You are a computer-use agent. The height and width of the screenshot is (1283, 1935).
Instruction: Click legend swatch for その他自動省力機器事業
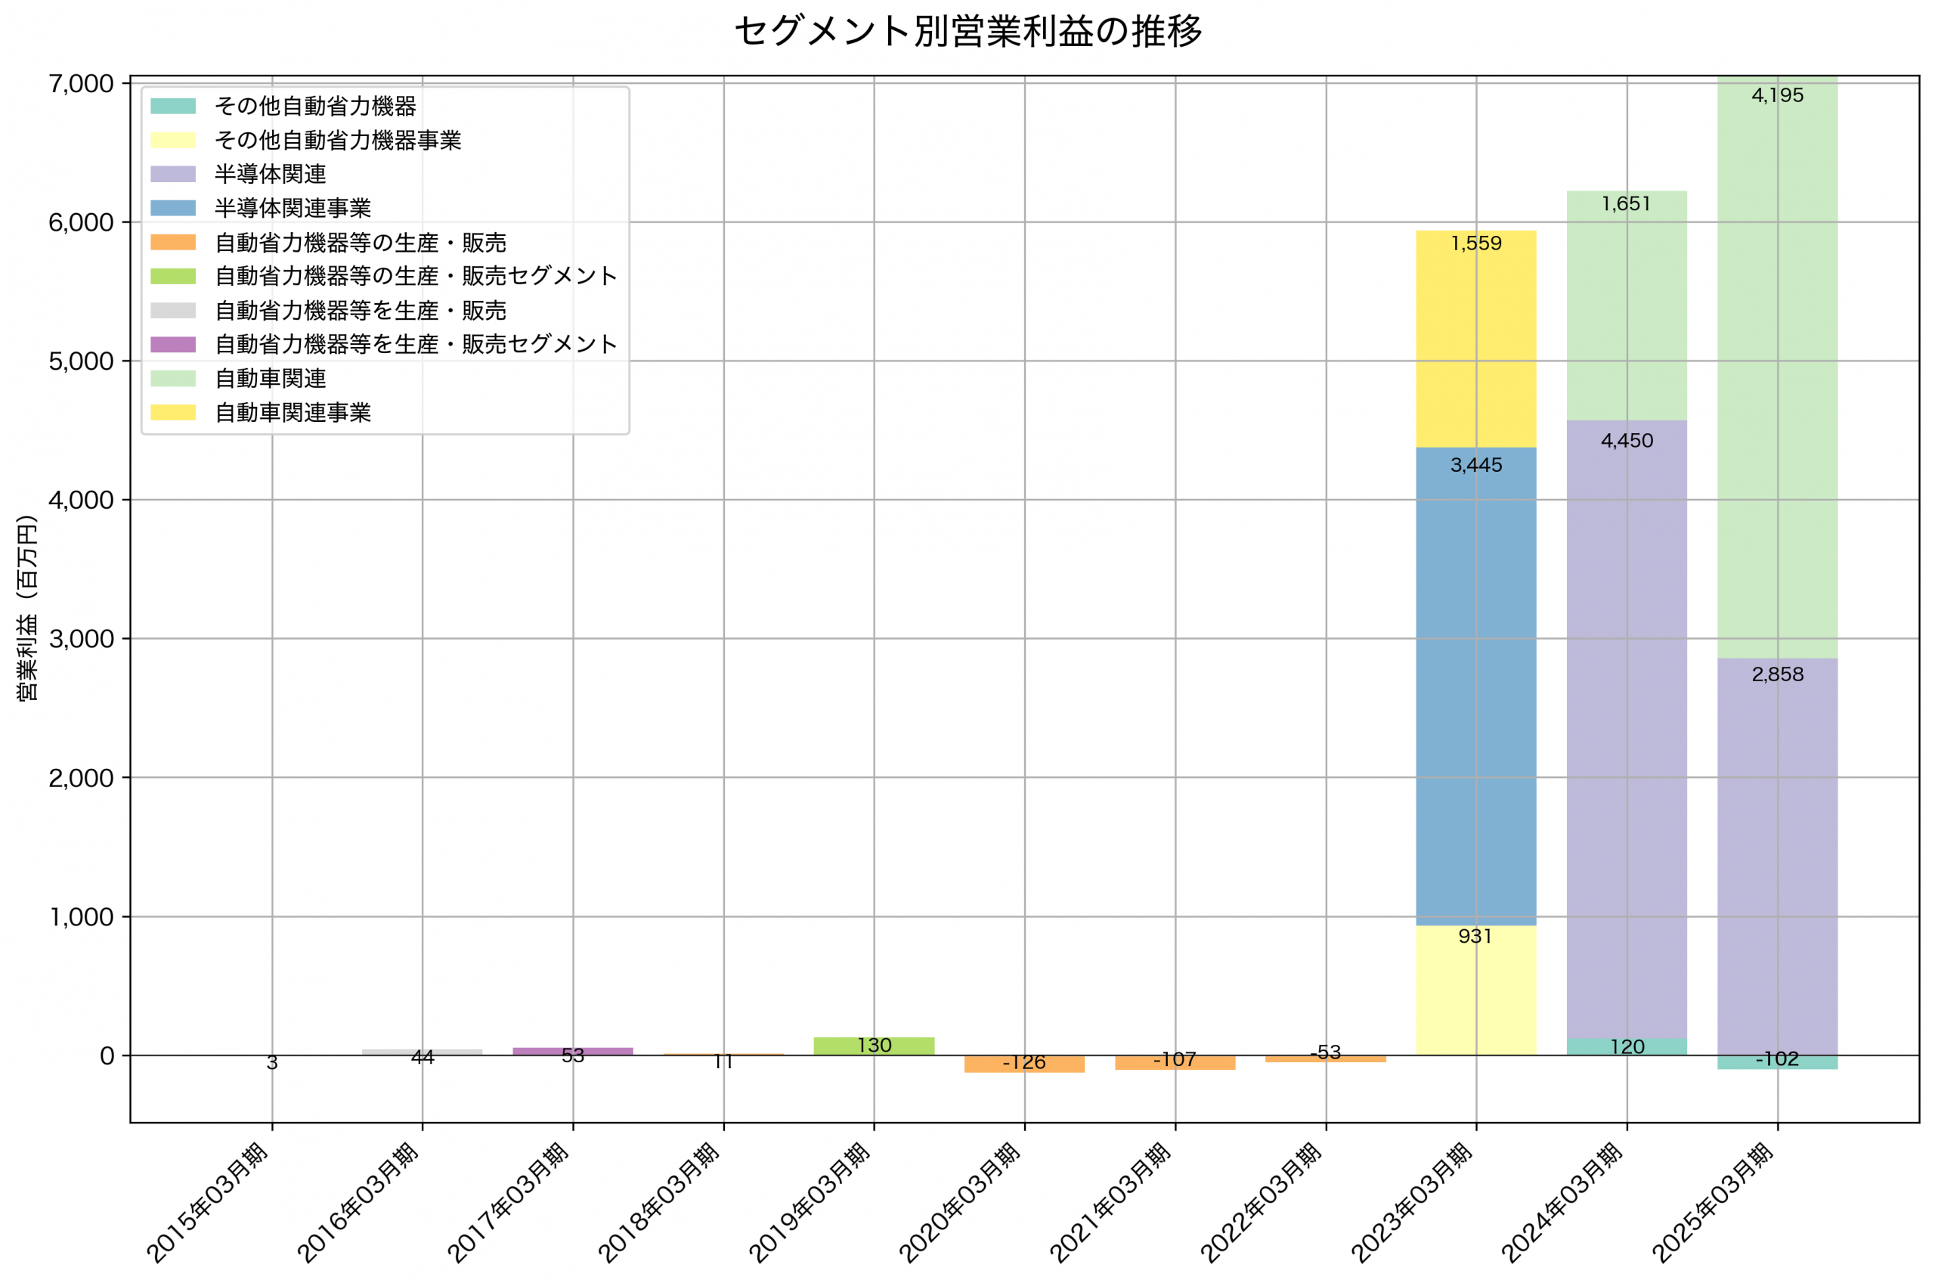(173, 141)
